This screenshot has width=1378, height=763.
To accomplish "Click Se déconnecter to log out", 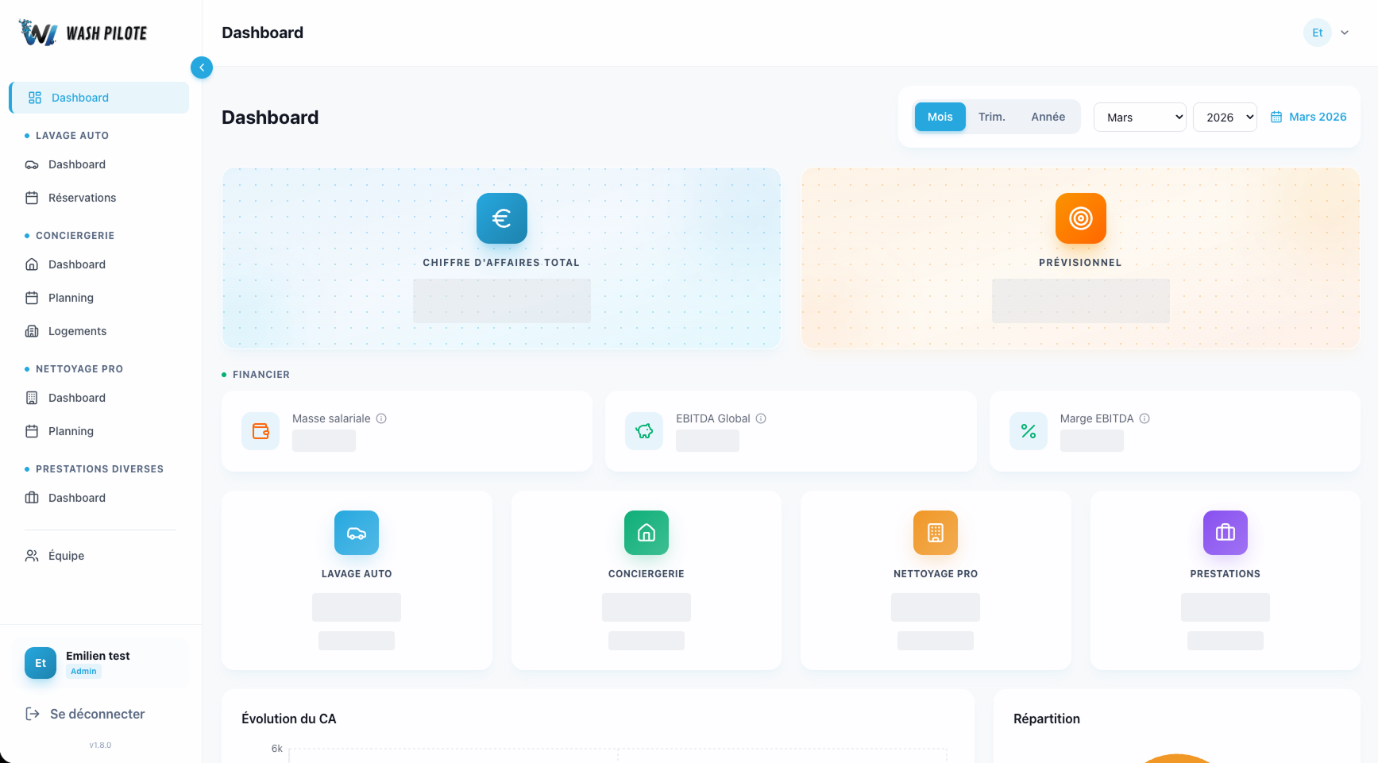I will click(97, 714).
